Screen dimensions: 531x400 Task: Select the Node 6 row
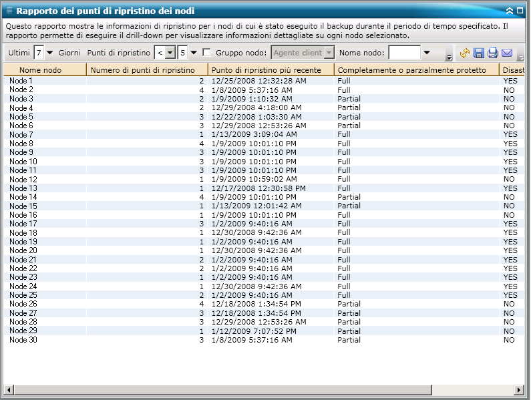coord(264,126)
